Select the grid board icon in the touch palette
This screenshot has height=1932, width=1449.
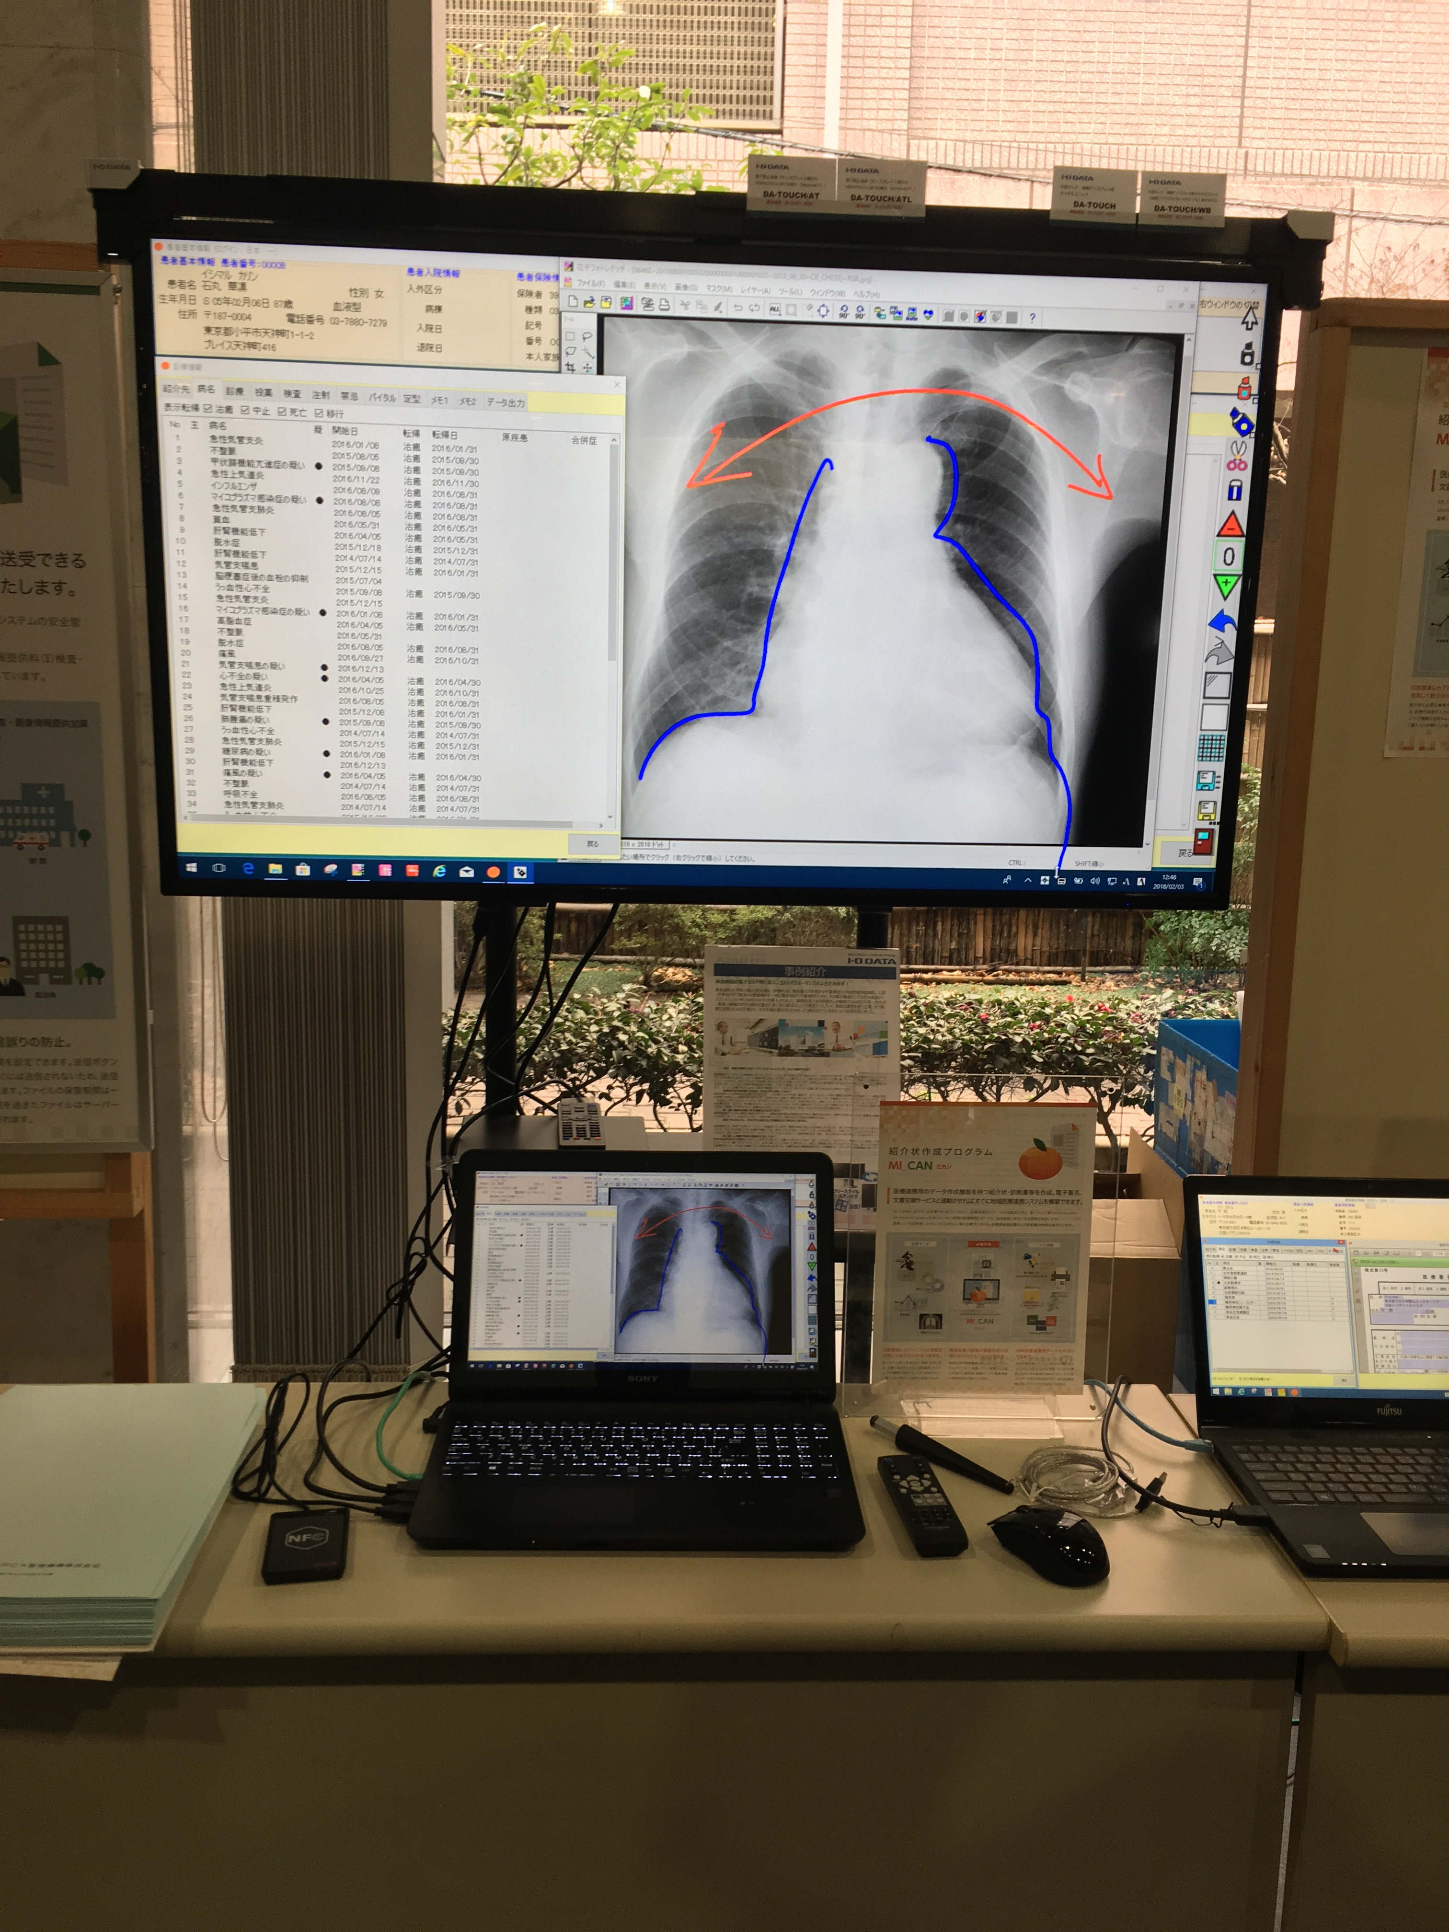pos(1211,748)
